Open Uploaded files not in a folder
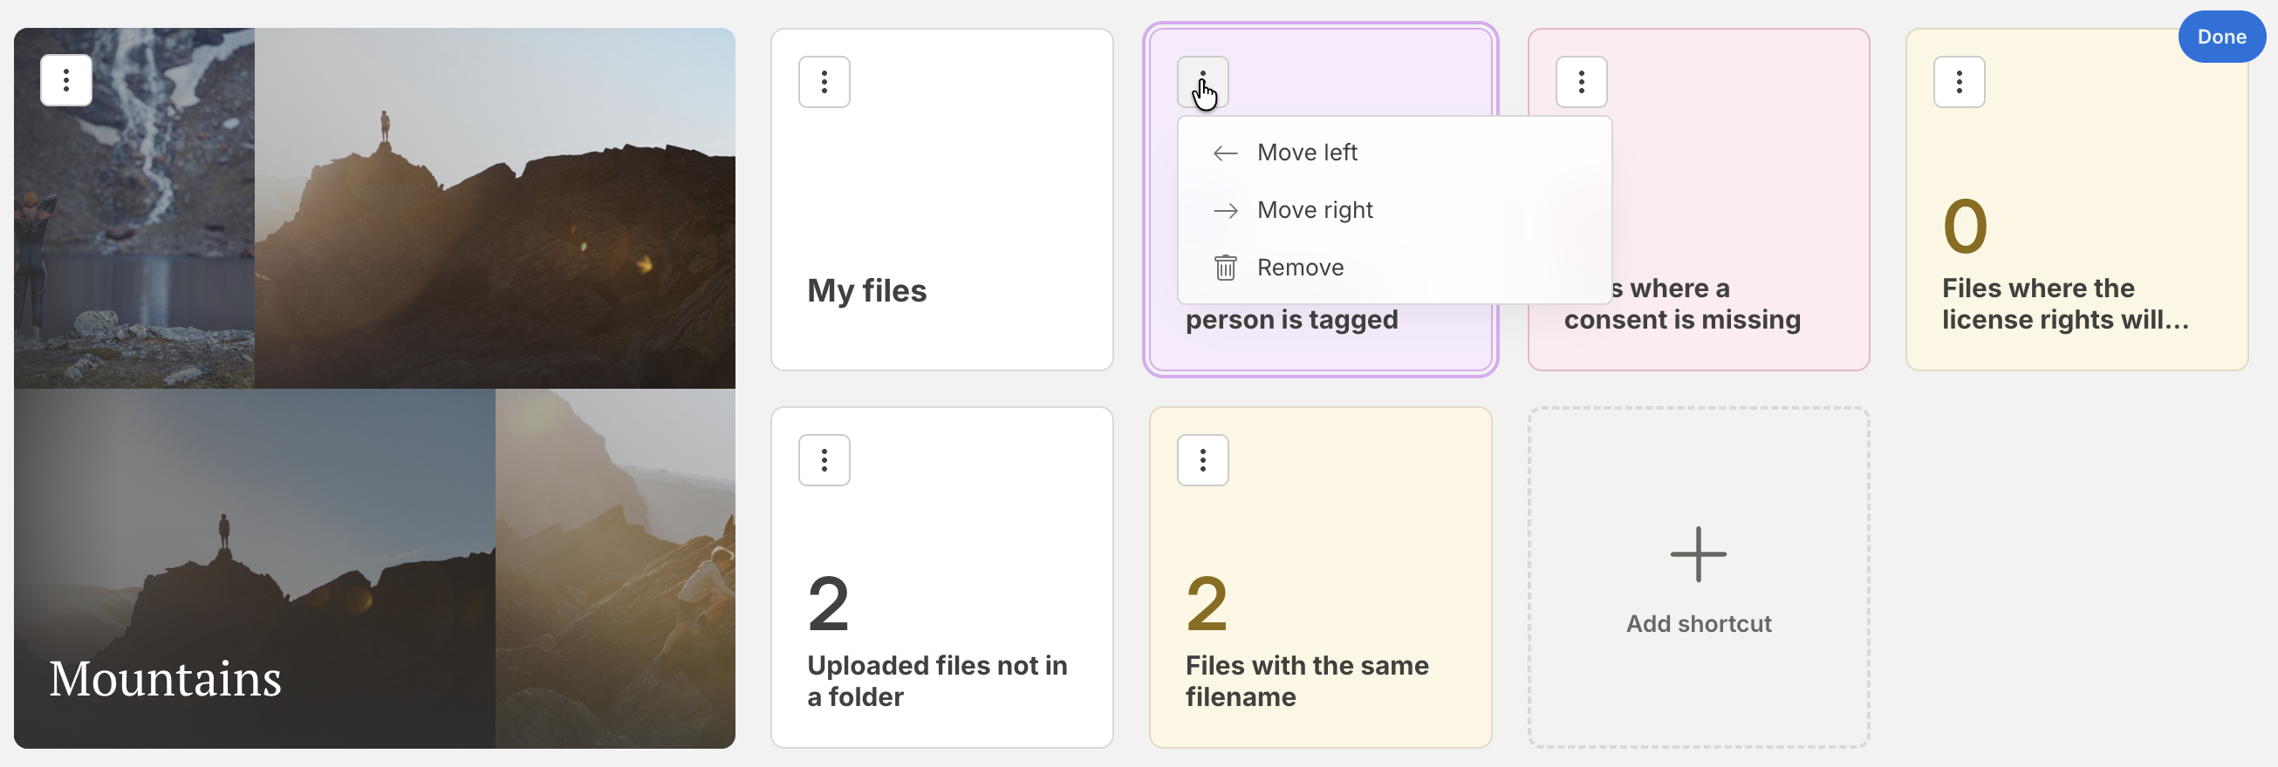This screenshot has height=767, width=2278. pos(941,619)
